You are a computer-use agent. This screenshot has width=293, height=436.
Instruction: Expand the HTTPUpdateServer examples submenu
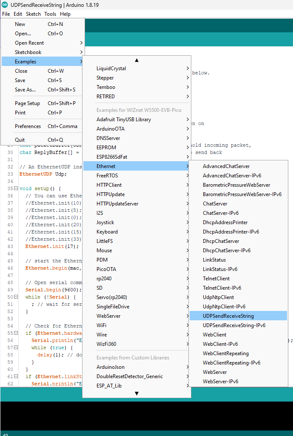click(137, 204)
